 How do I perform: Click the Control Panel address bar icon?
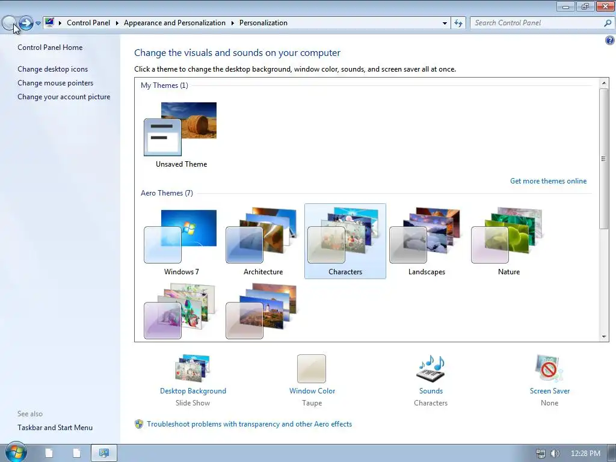[x=49, y=22]
